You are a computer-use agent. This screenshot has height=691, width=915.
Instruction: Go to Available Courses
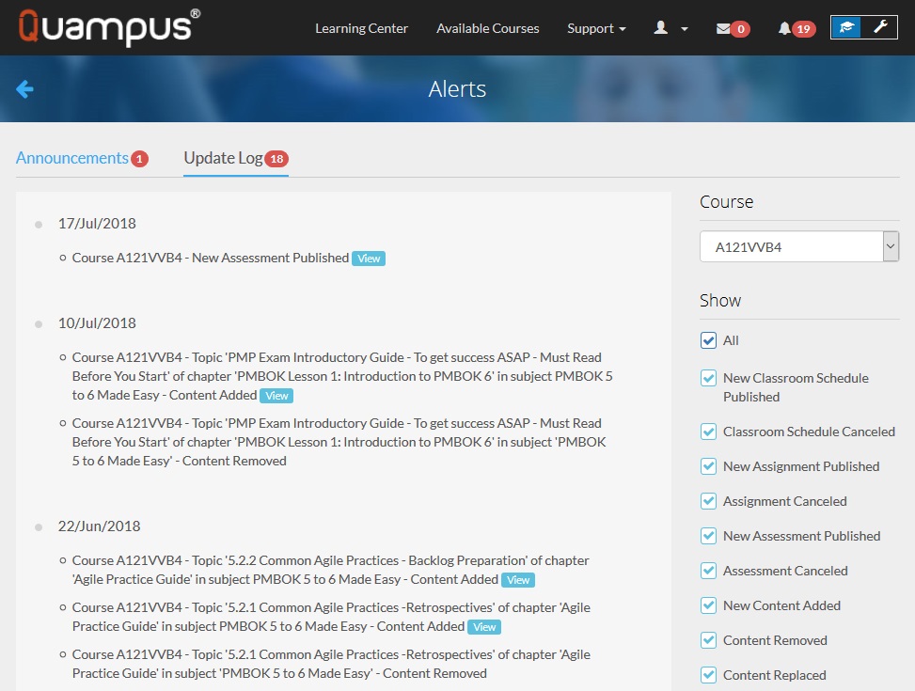487,28
